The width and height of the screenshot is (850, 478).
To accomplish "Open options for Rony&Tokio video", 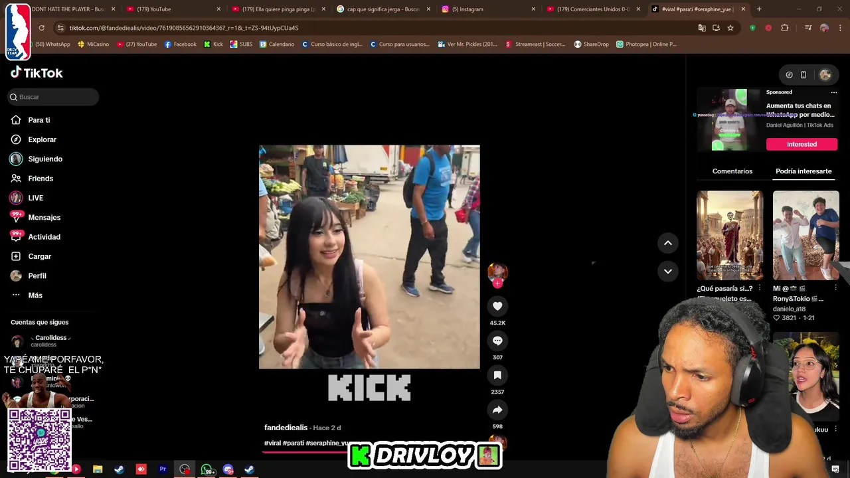I will 836,288.
